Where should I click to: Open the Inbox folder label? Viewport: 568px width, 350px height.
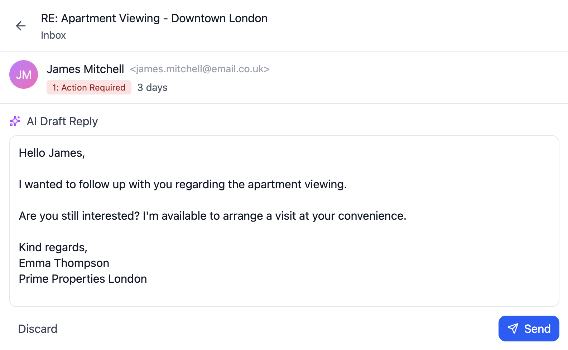coord(53,35)
